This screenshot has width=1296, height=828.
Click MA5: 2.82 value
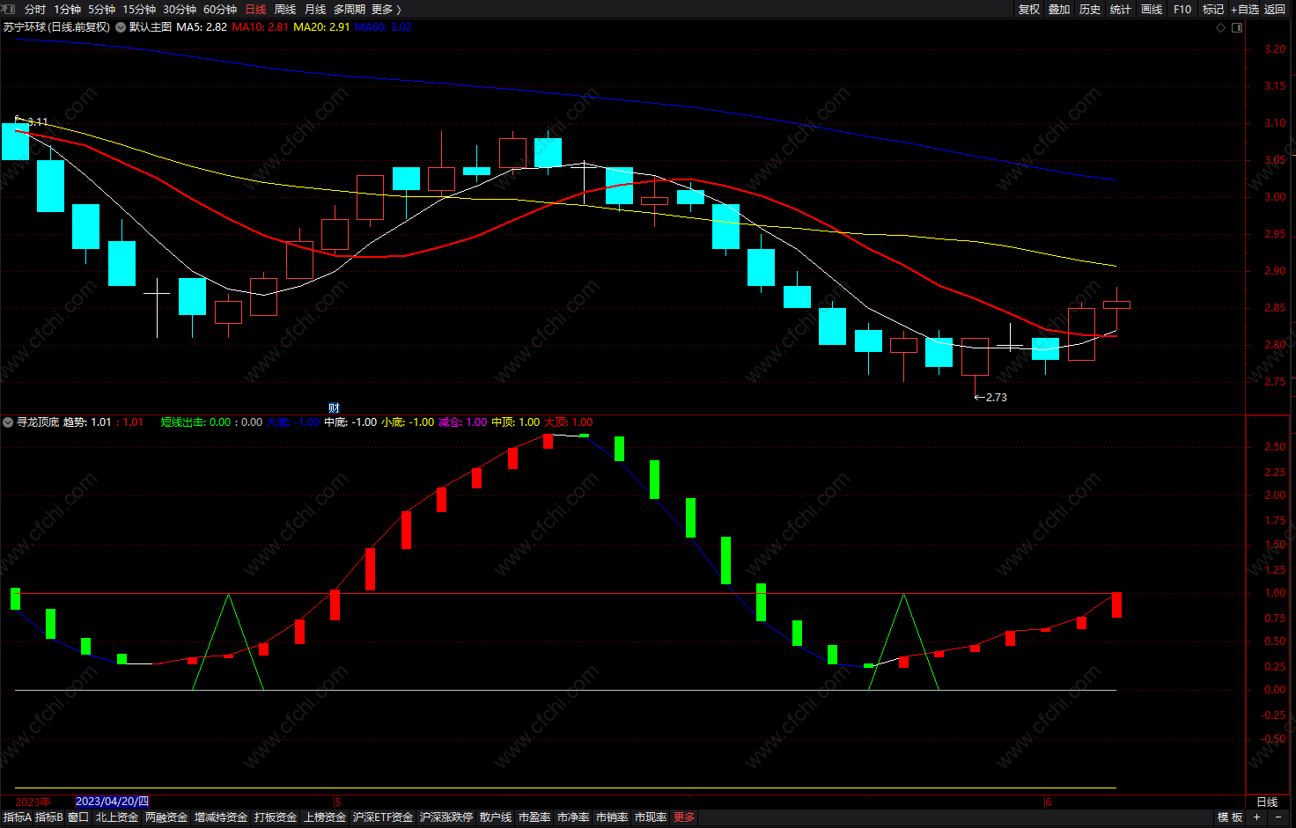point(202,27)
